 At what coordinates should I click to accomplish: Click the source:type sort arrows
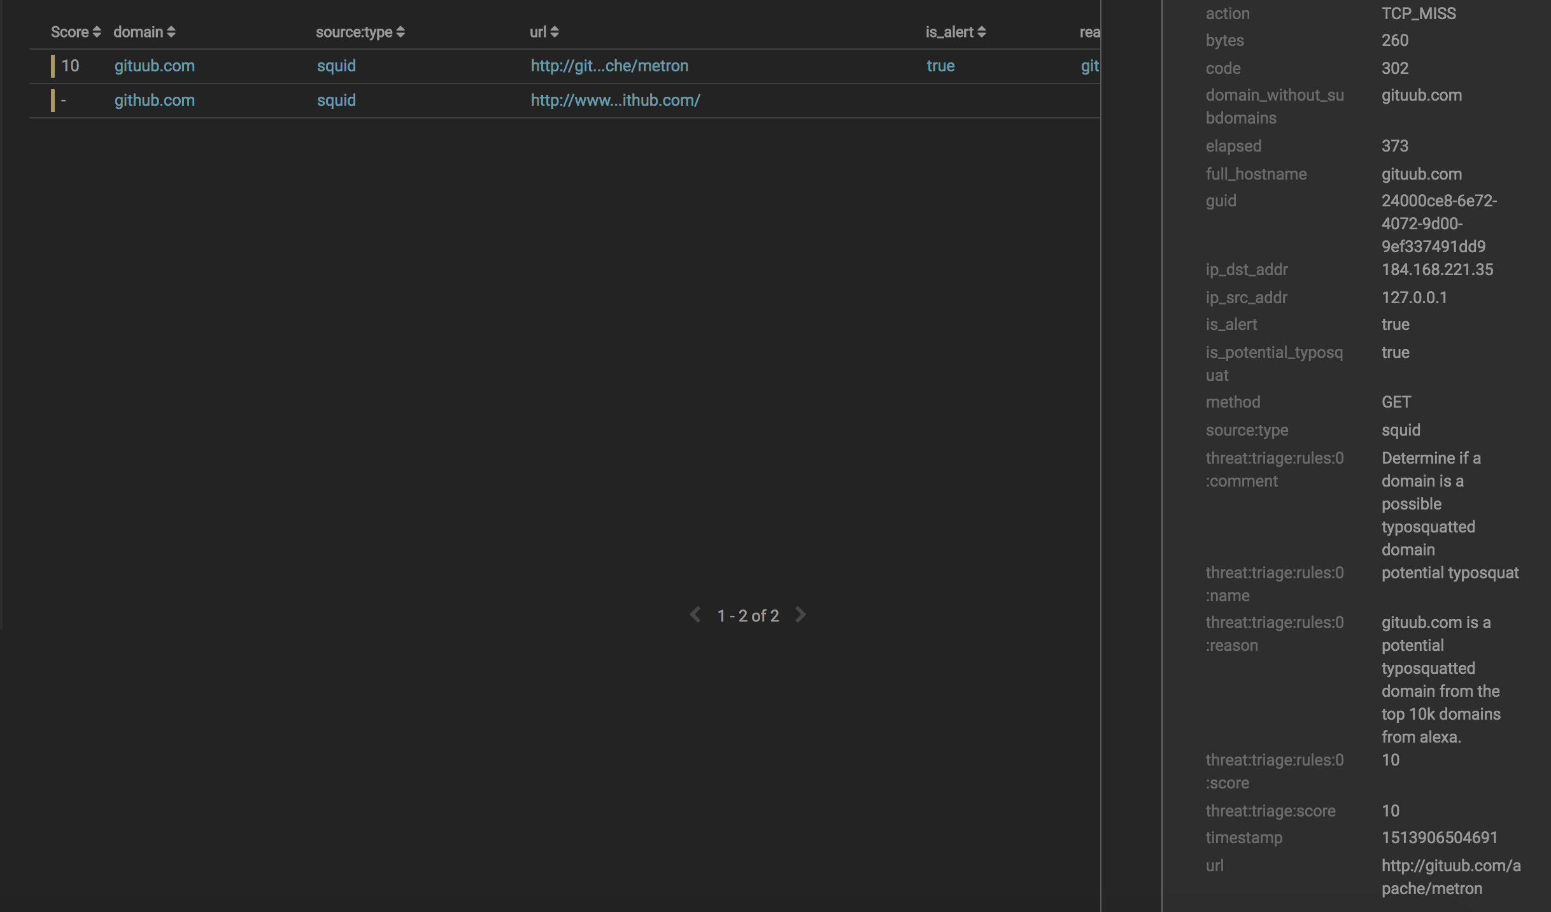click(x=400, y=32)
